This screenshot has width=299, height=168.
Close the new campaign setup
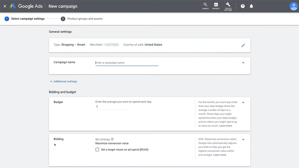(x=5, y=6)
